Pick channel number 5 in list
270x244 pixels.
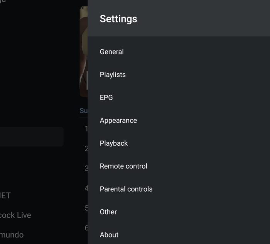coord(86,208)
